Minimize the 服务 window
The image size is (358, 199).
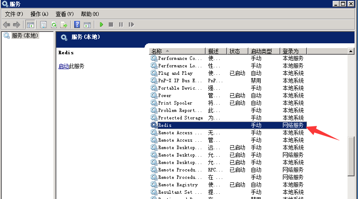pos(336,3)
